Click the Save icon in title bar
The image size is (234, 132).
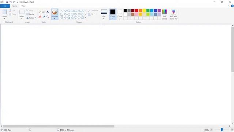tap(7, 2)
